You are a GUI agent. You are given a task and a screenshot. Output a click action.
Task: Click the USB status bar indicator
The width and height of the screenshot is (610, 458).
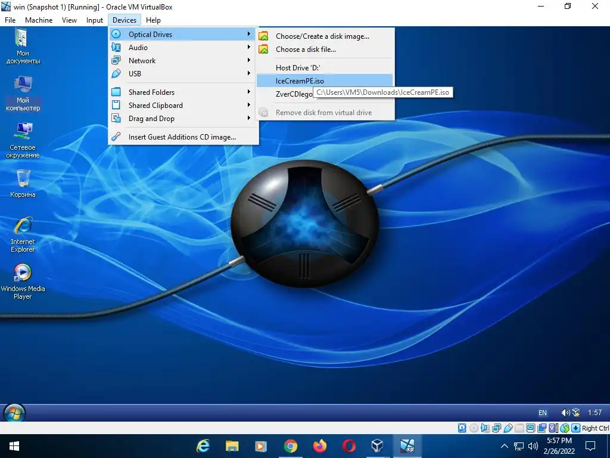tap(508, 428)
